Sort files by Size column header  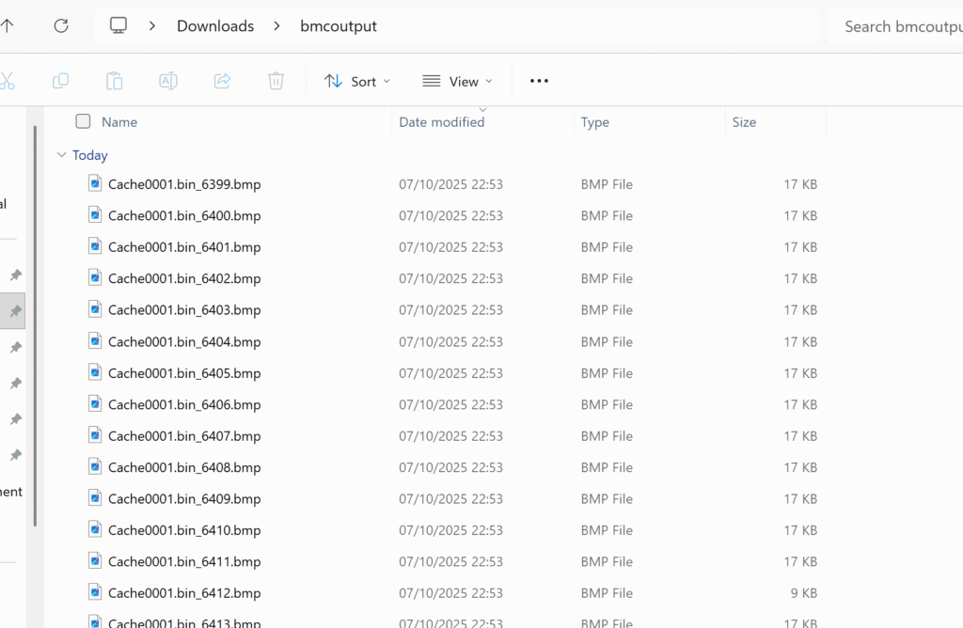744,122
